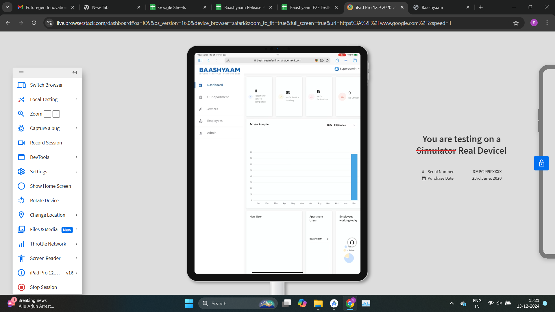The image size is (555, 312).
Task: Click the Safari share icon on iPad
Action: [x=337, y=60]
